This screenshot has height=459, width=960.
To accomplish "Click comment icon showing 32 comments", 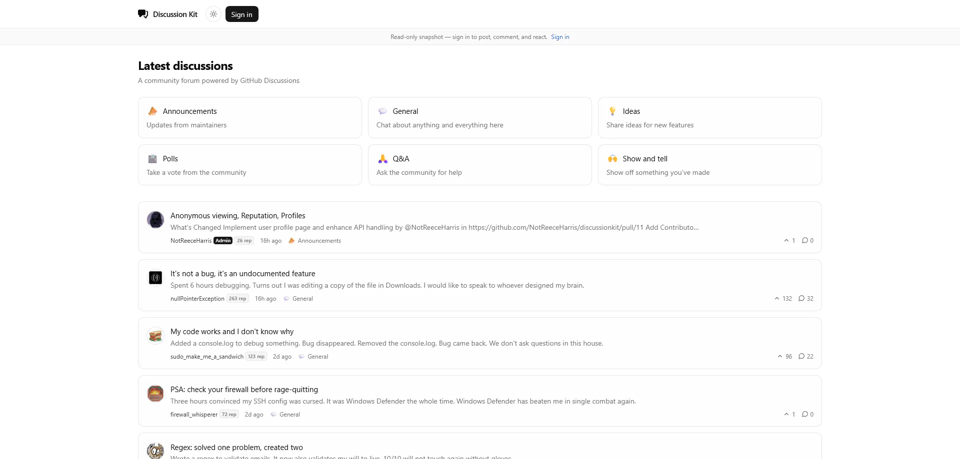I will coord(801,299).
